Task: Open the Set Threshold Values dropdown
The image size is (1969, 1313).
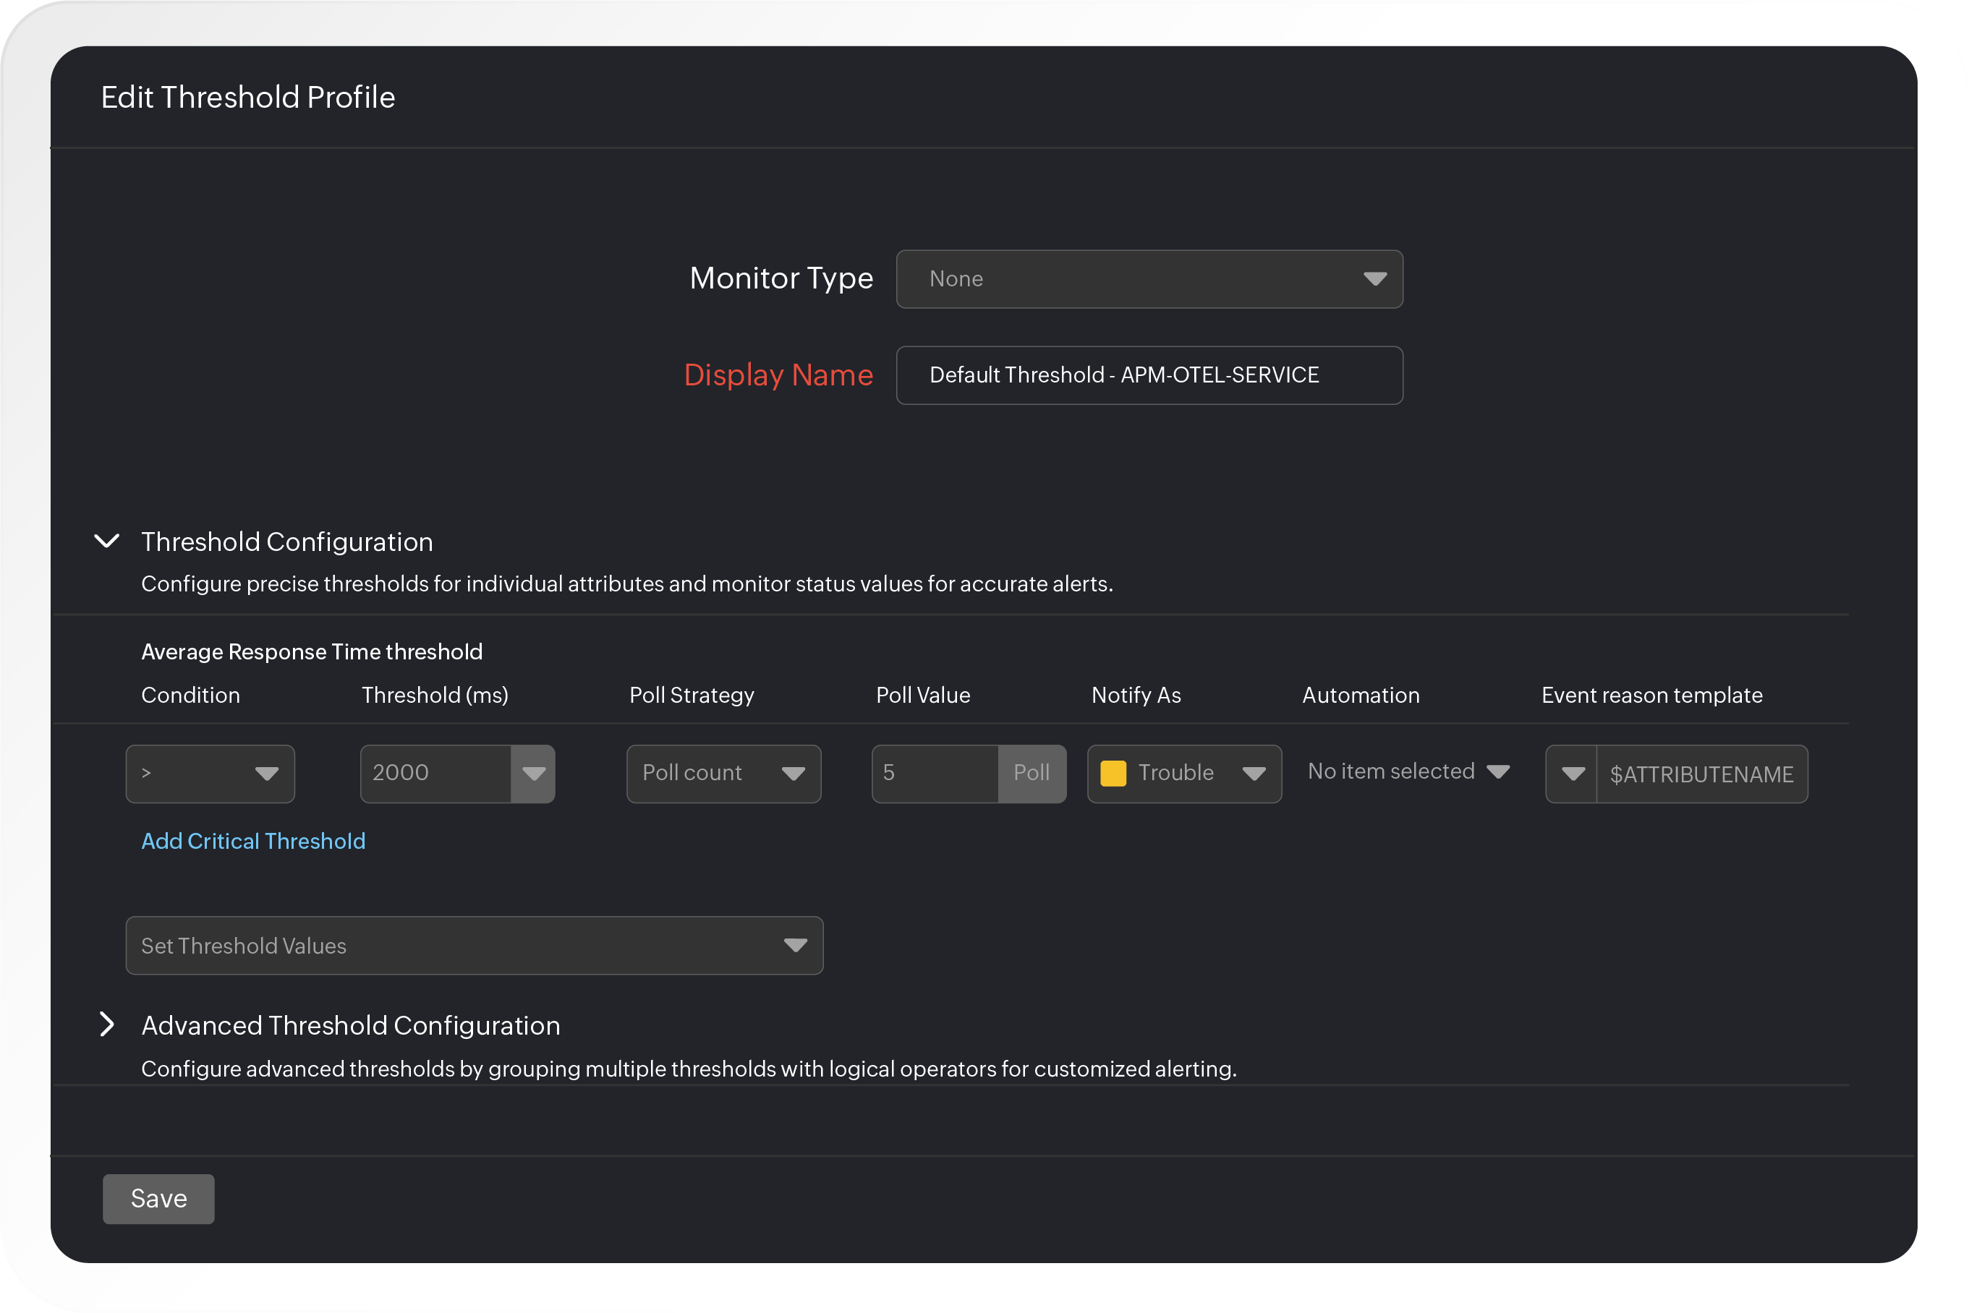Action: click(x=474, y=946)
